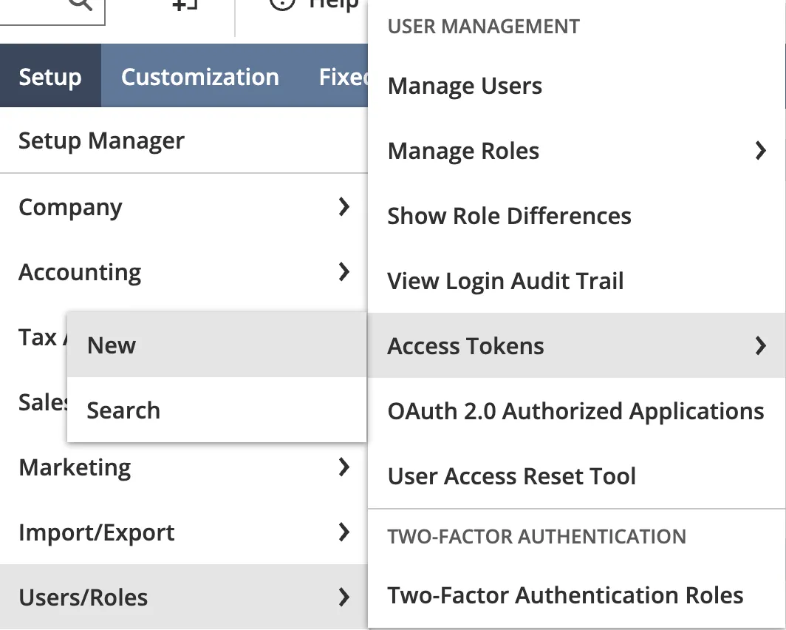Open the Manage Roles submenu
Viewport: 786px width, 630px height.
click(576, 151)
